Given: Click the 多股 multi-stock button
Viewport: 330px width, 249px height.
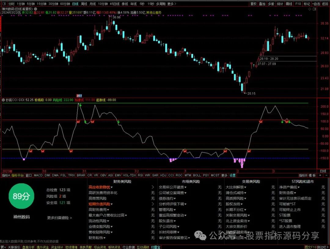Looking at the screenshot, I should pos(271,4).
